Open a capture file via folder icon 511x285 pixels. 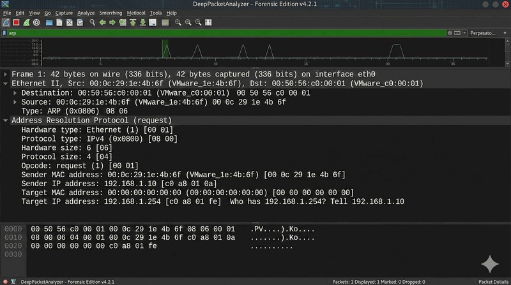tap(49, 22)
